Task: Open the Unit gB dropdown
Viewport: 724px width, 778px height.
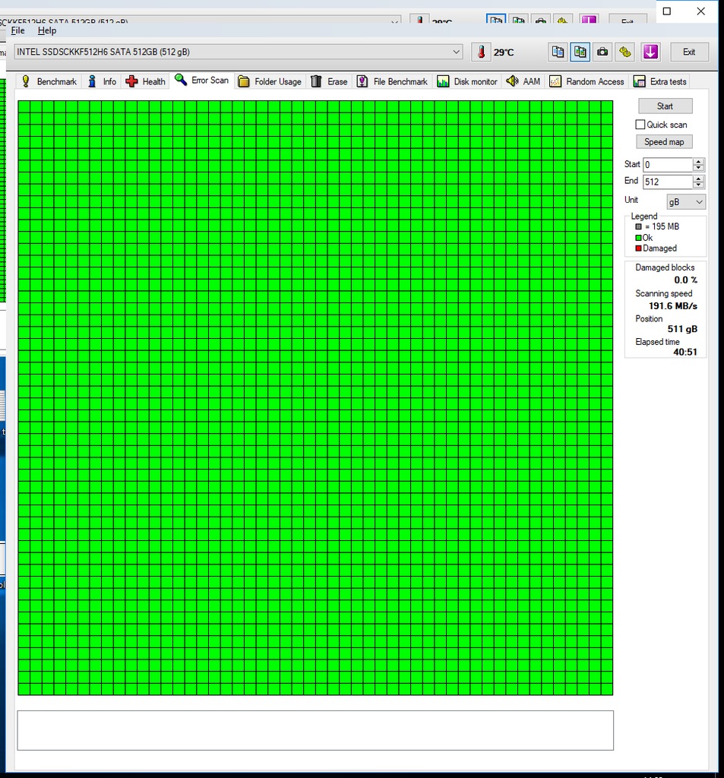Action: (x=686, y=202)
